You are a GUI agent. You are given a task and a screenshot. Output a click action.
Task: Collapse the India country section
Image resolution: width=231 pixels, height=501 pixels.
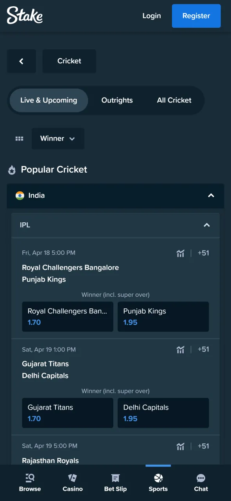(211, 196)
